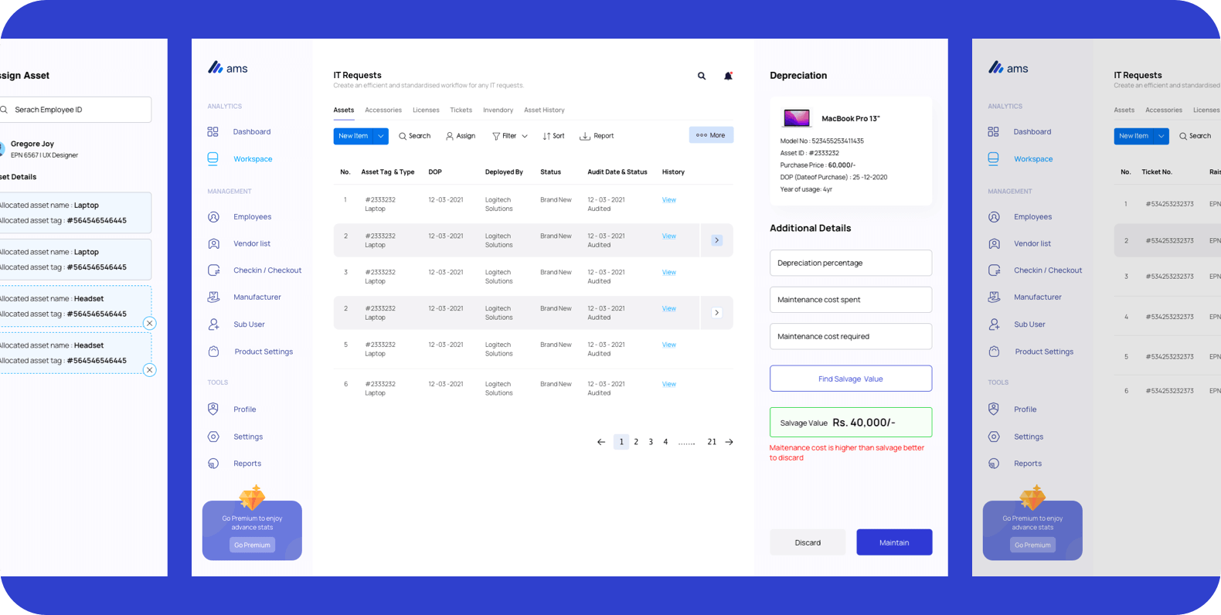The width and height of the screenshot is (1221, 615).
Task: Click the Manufacturer sidebar icon
Action: (x=214, y=297)
